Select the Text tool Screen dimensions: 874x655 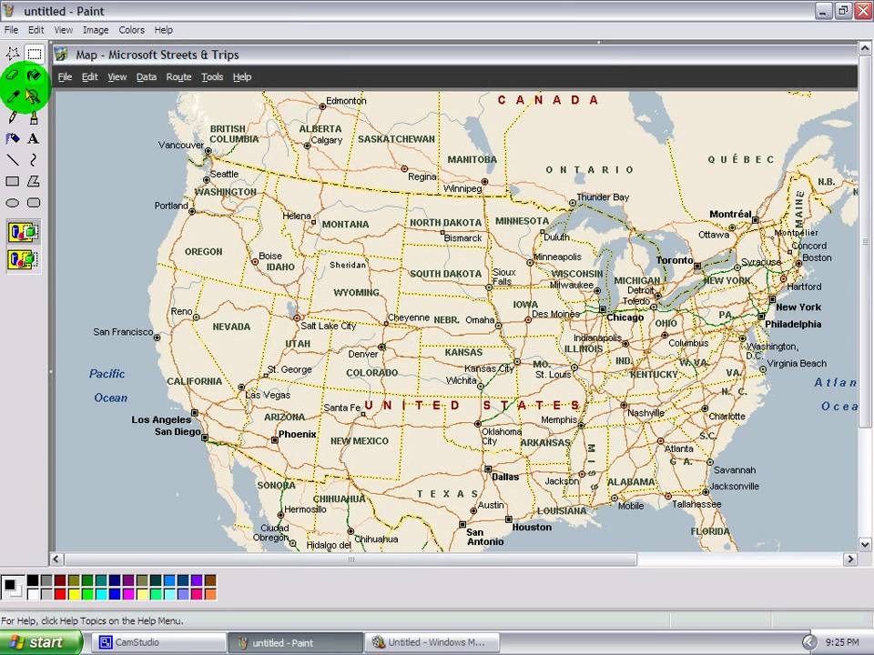(34, 138)
